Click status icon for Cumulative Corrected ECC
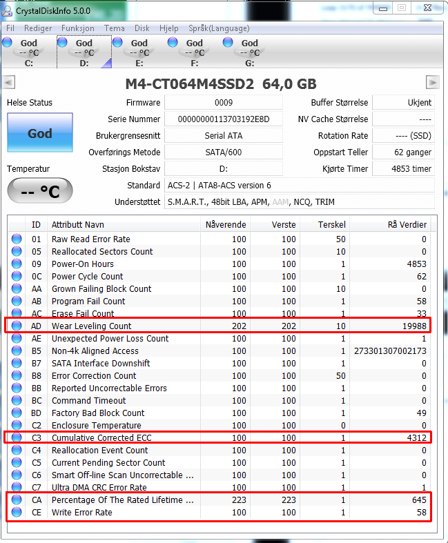 [17, 437]
